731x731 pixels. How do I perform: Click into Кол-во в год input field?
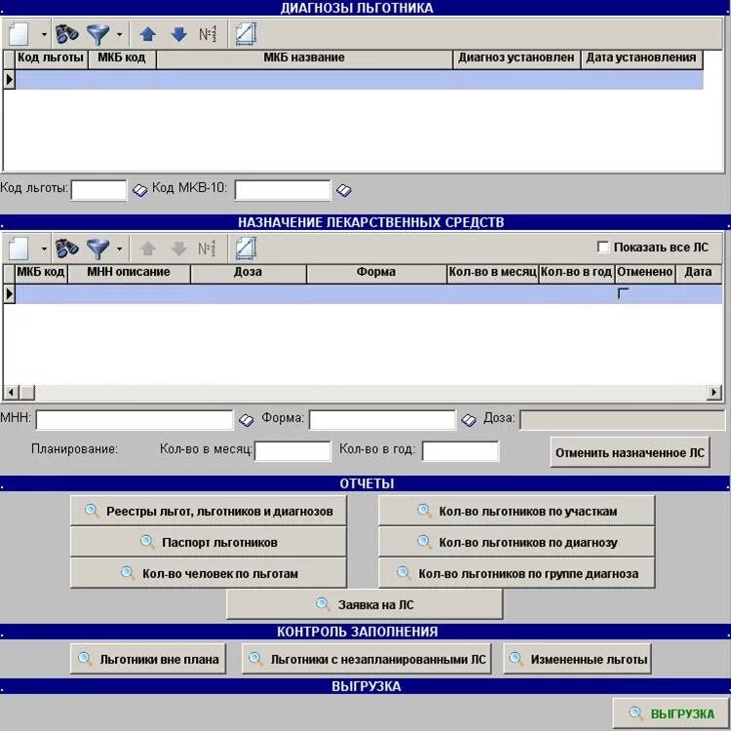[461, 451]
